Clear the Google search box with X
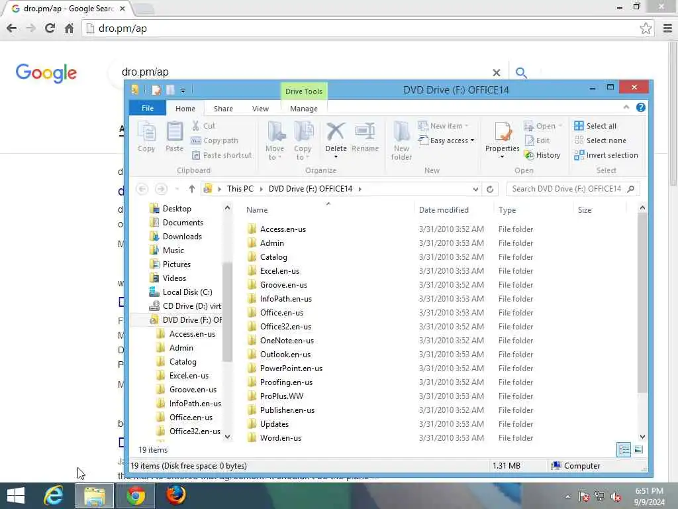This screenshot has height=509, width=678. (497, 73)
